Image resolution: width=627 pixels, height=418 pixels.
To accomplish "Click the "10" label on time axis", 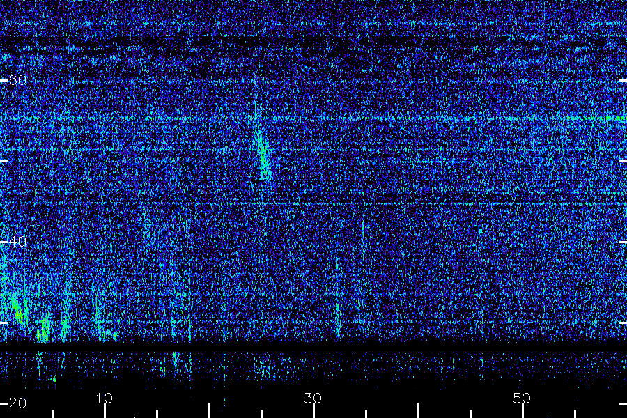I will point(104,398).
